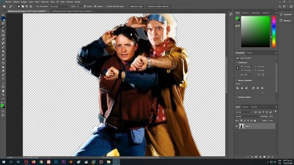
Task: Select the Rectangle shape tool
Action: point(3,87)
